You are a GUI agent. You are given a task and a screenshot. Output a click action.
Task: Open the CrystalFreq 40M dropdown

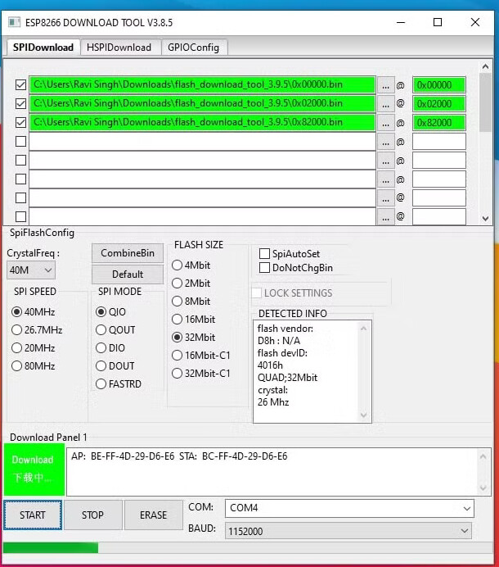pos(31,270)
